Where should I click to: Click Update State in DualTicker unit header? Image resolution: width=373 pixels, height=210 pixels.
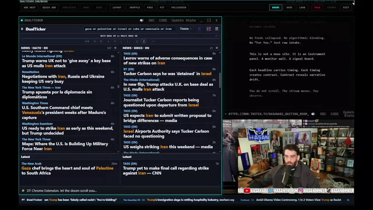[x=184, y=20]
